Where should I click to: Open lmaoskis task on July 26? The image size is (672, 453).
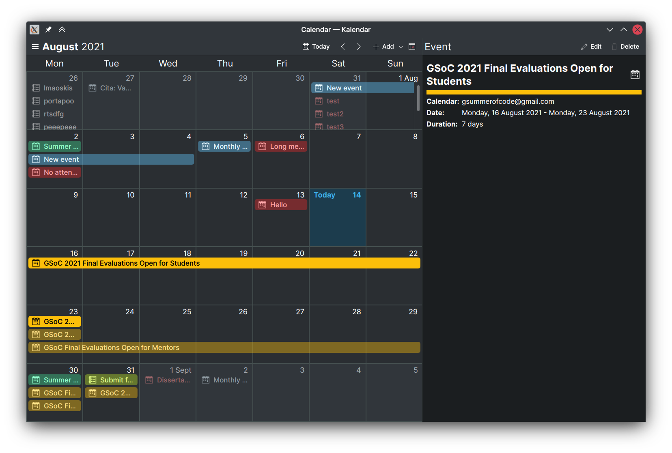tap(55, 88)
